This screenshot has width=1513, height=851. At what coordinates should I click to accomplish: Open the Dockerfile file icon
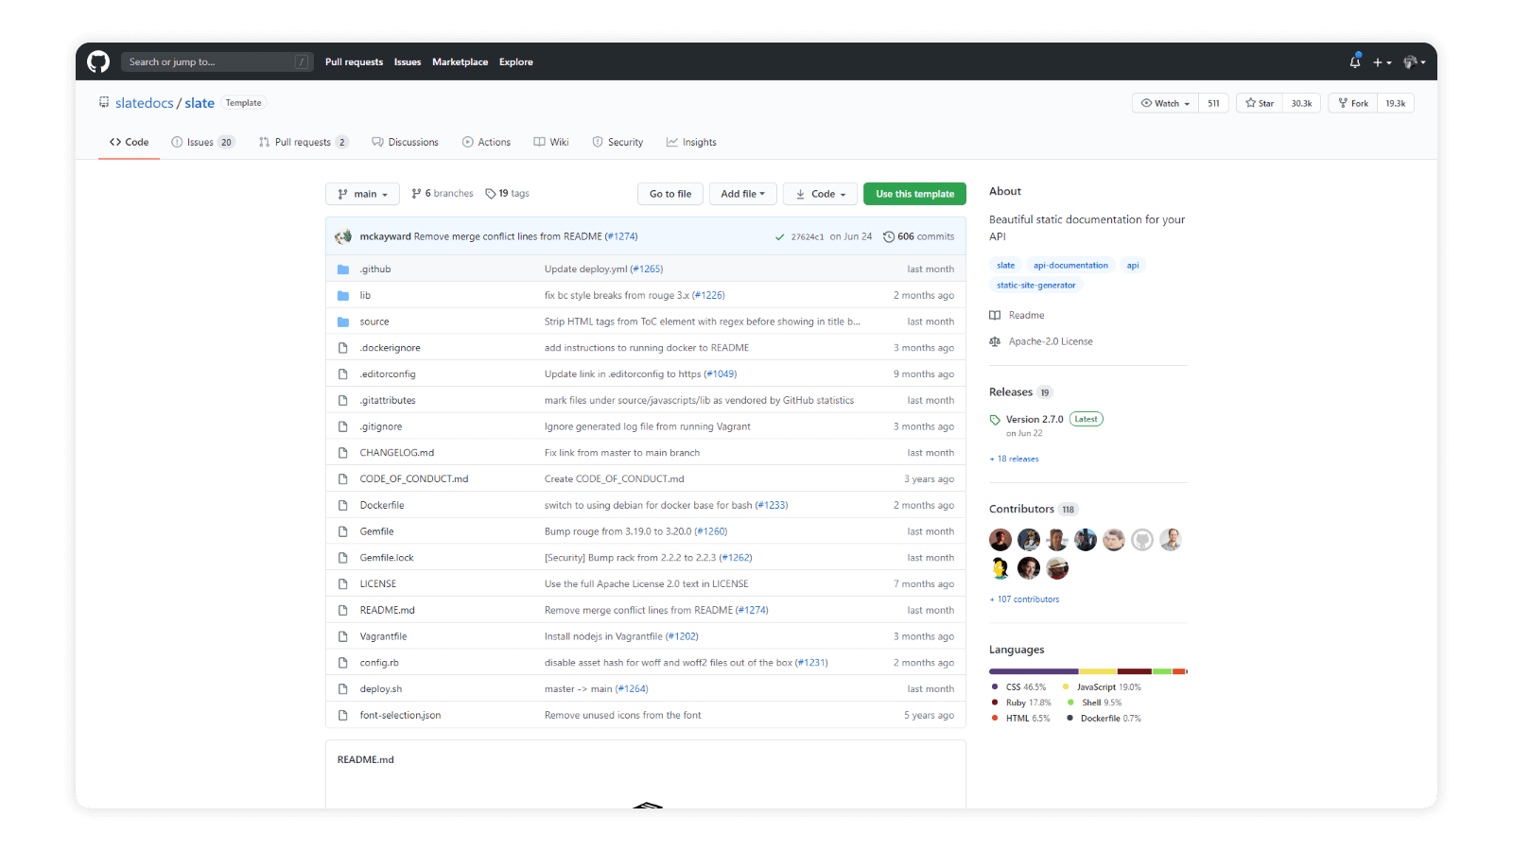coord(343,506)
